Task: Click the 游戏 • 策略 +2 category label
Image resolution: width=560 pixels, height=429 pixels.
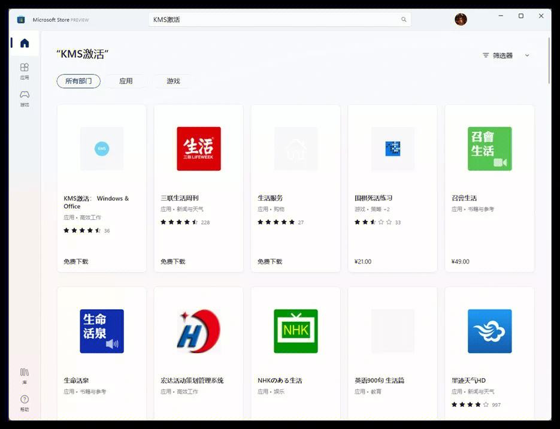Action: click(372, 209)
